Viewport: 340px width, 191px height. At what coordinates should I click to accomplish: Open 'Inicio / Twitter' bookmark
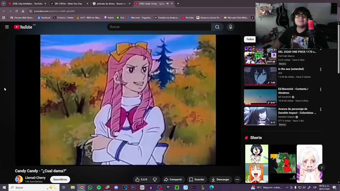pyautogui.click(x=63, y=18)
